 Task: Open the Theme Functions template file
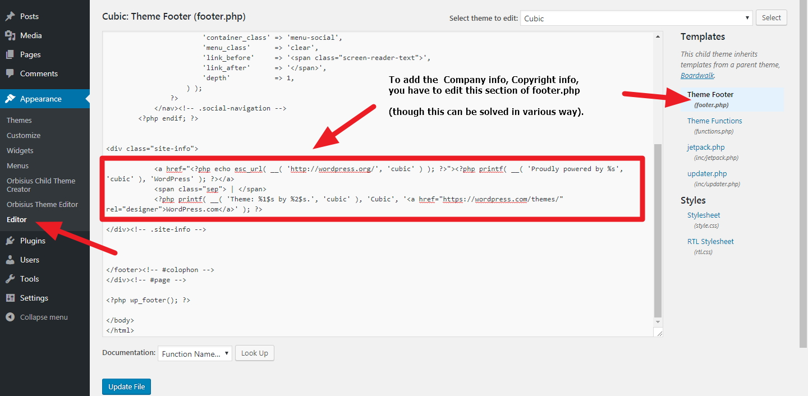tap(714, 121)
